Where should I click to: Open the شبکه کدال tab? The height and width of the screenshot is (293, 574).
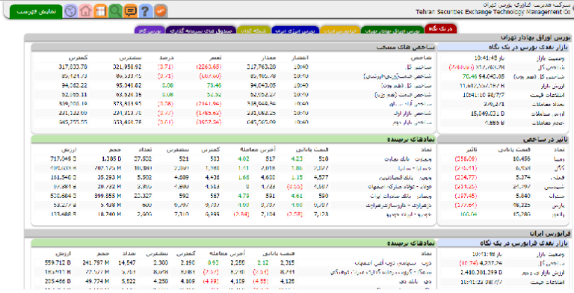[253, 31]
